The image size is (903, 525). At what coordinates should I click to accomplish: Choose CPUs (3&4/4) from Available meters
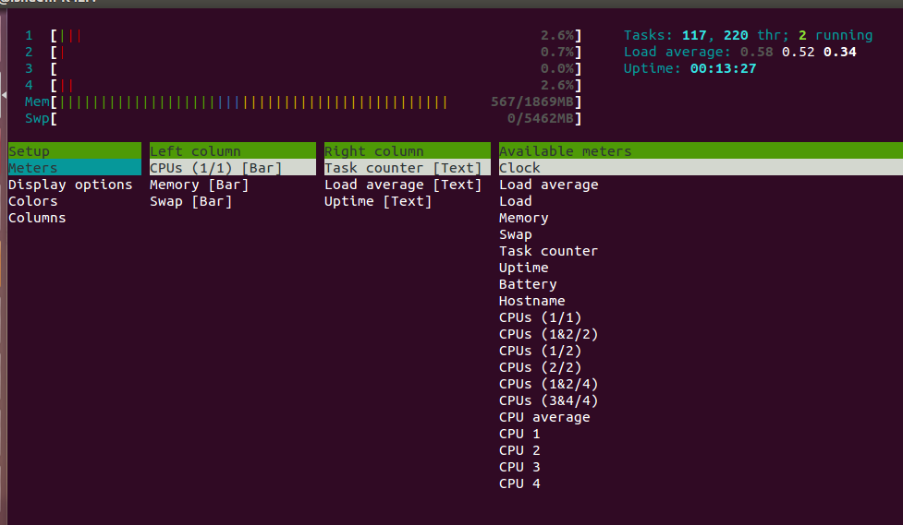(548, 400)
